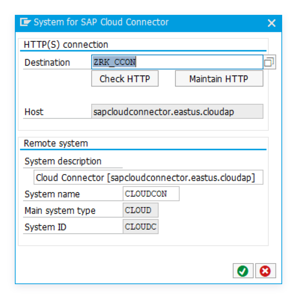Click the Destination field ZRK_CCON
The image size is (297, 299).
pos(177,62)
